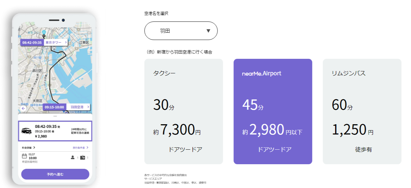Click the 10:00 desired arrival time
This screenshot has height=188, width=411.
click(x=33, y=158)
